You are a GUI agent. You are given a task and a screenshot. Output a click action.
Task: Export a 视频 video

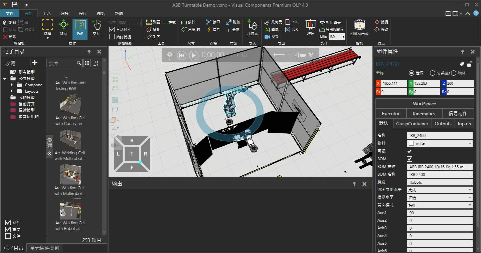tap(272, 37)
